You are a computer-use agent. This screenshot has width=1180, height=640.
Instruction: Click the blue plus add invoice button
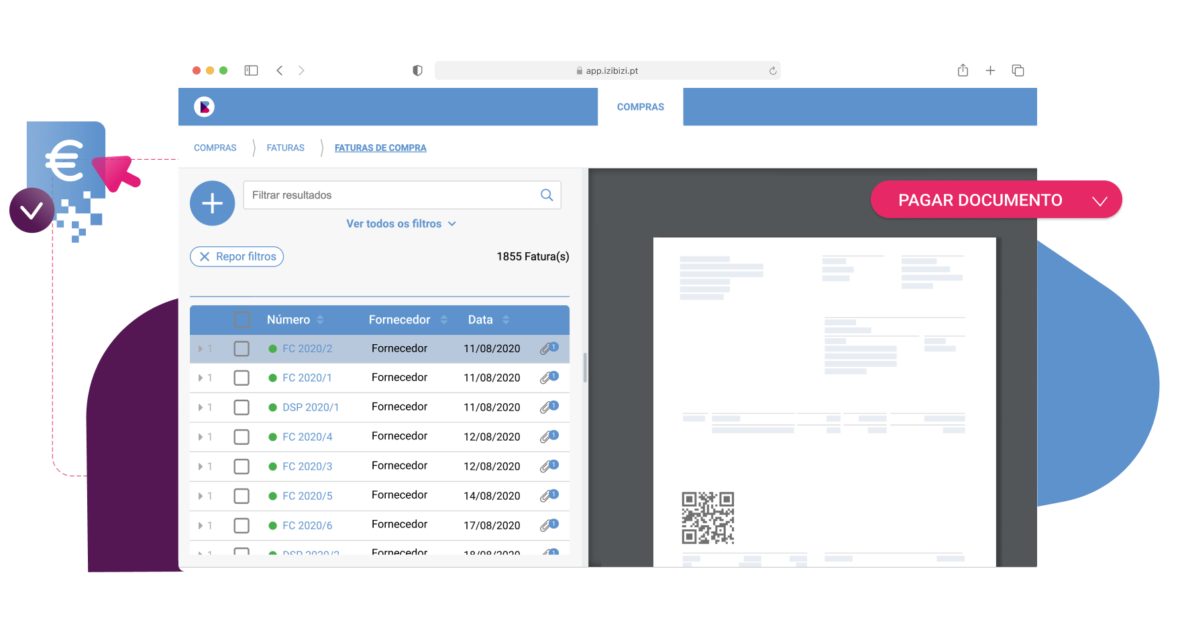[212, 203]
